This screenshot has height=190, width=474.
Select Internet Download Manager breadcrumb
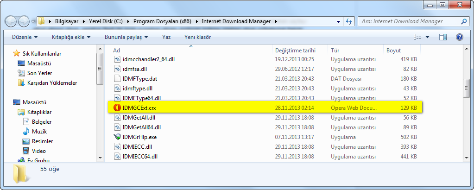pos(236,21)
